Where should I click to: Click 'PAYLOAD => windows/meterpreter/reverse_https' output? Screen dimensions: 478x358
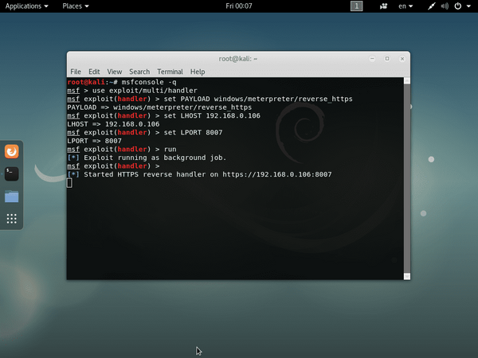pyautogui.click(x=159, y=107)
